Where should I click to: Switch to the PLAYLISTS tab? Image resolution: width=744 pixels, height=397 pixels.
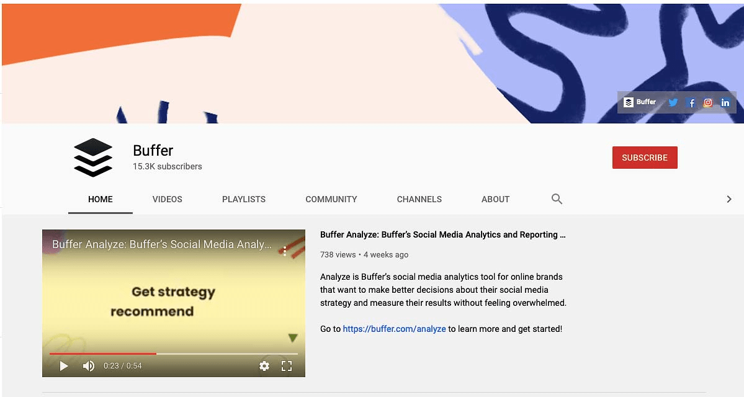243,199
